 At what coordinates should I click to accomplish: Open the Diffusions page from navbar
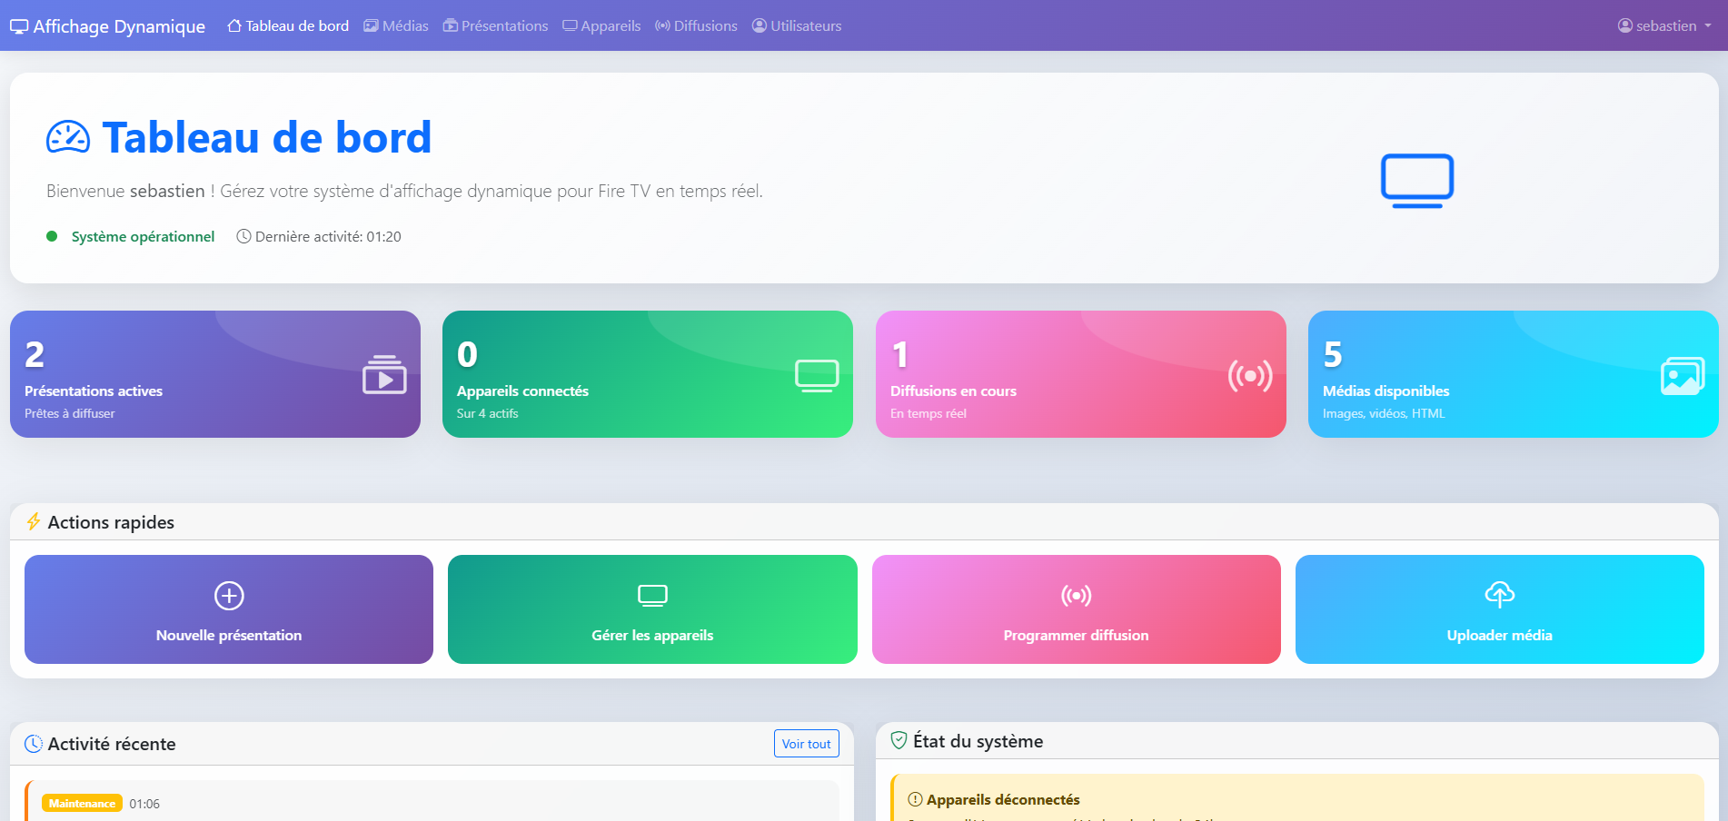(x=696, y=25)
